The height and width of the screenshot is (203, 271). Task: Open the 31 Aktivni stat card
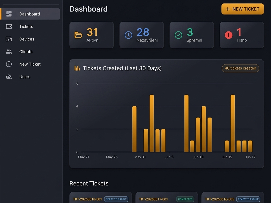[x=92, y=35]
